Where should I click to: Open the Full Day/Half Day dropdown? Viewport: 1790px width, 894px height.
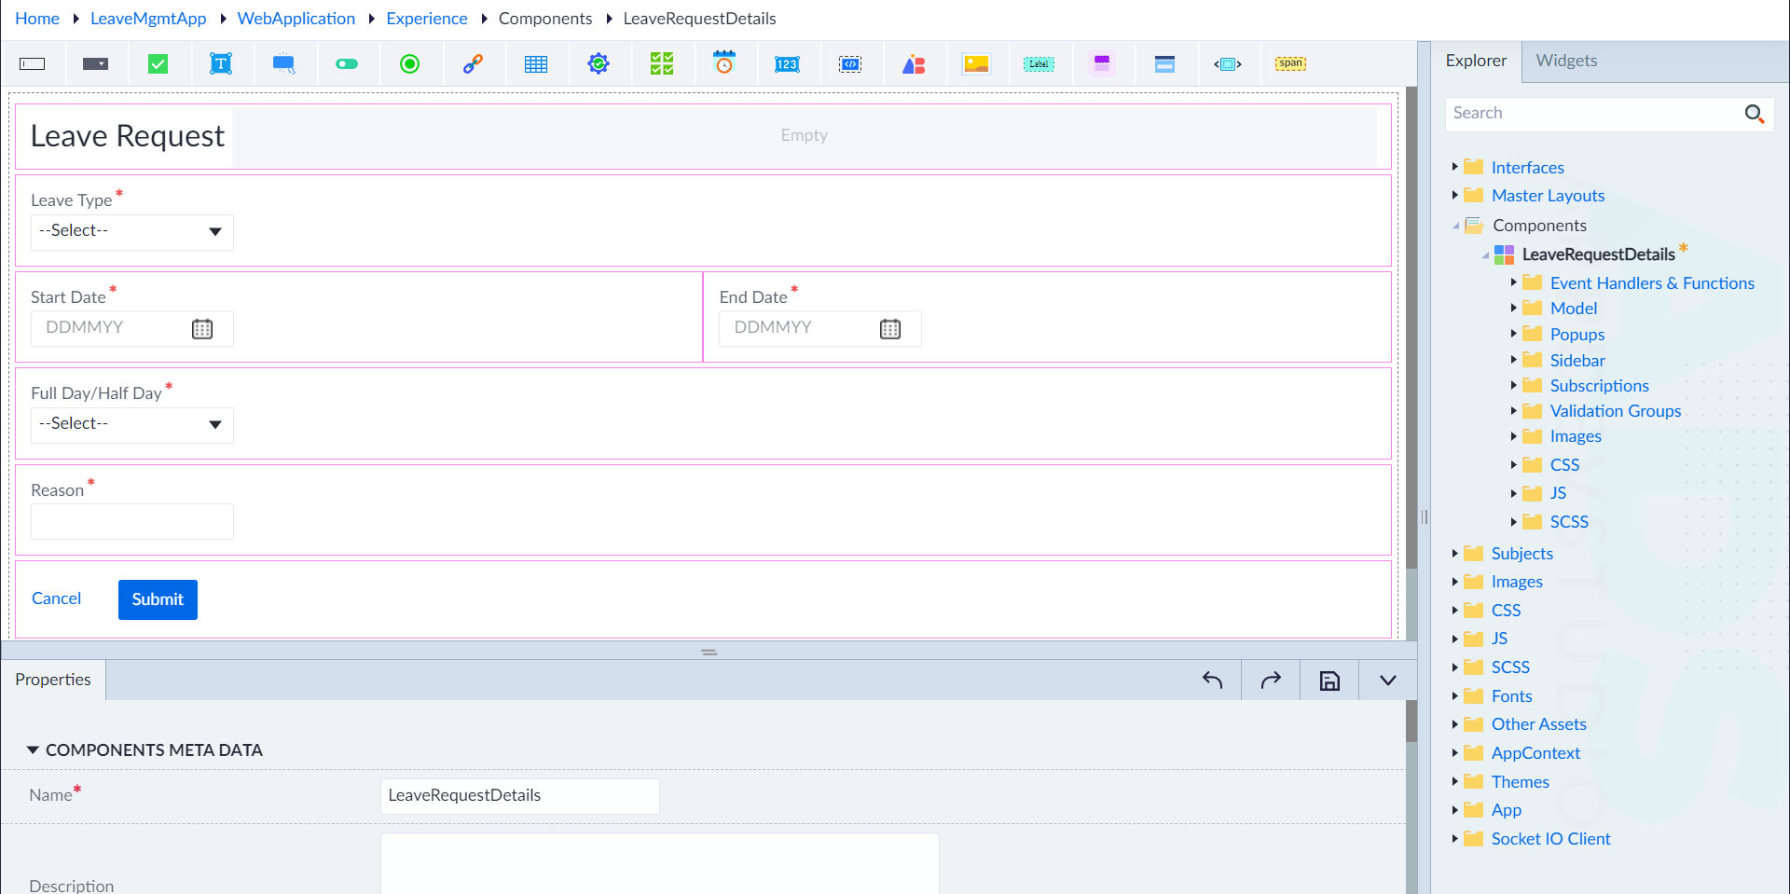132,424
